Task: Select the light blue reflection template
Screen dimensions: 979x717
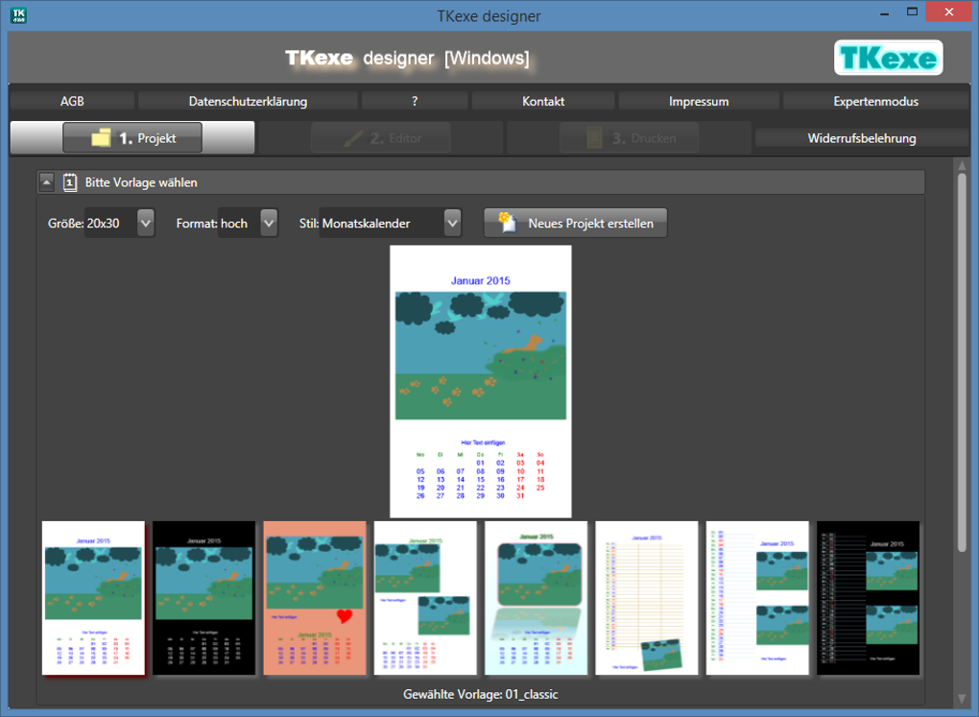Action: pos(537,598)
